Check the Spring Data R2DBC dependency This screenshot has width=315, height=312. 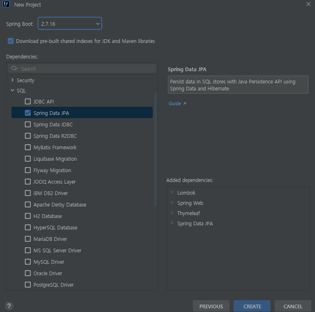coord(28,136)
